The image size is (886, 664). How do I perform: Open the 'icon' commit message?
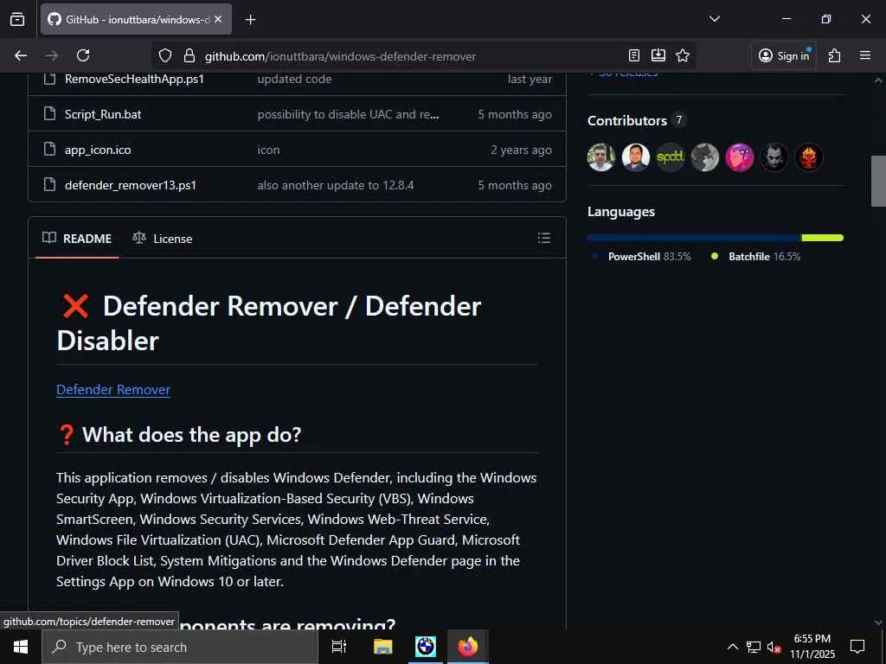(x=268, y=150)
